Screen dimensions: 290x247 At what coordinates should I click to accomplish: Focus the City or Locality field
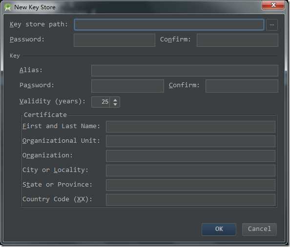tap(190, 171)
